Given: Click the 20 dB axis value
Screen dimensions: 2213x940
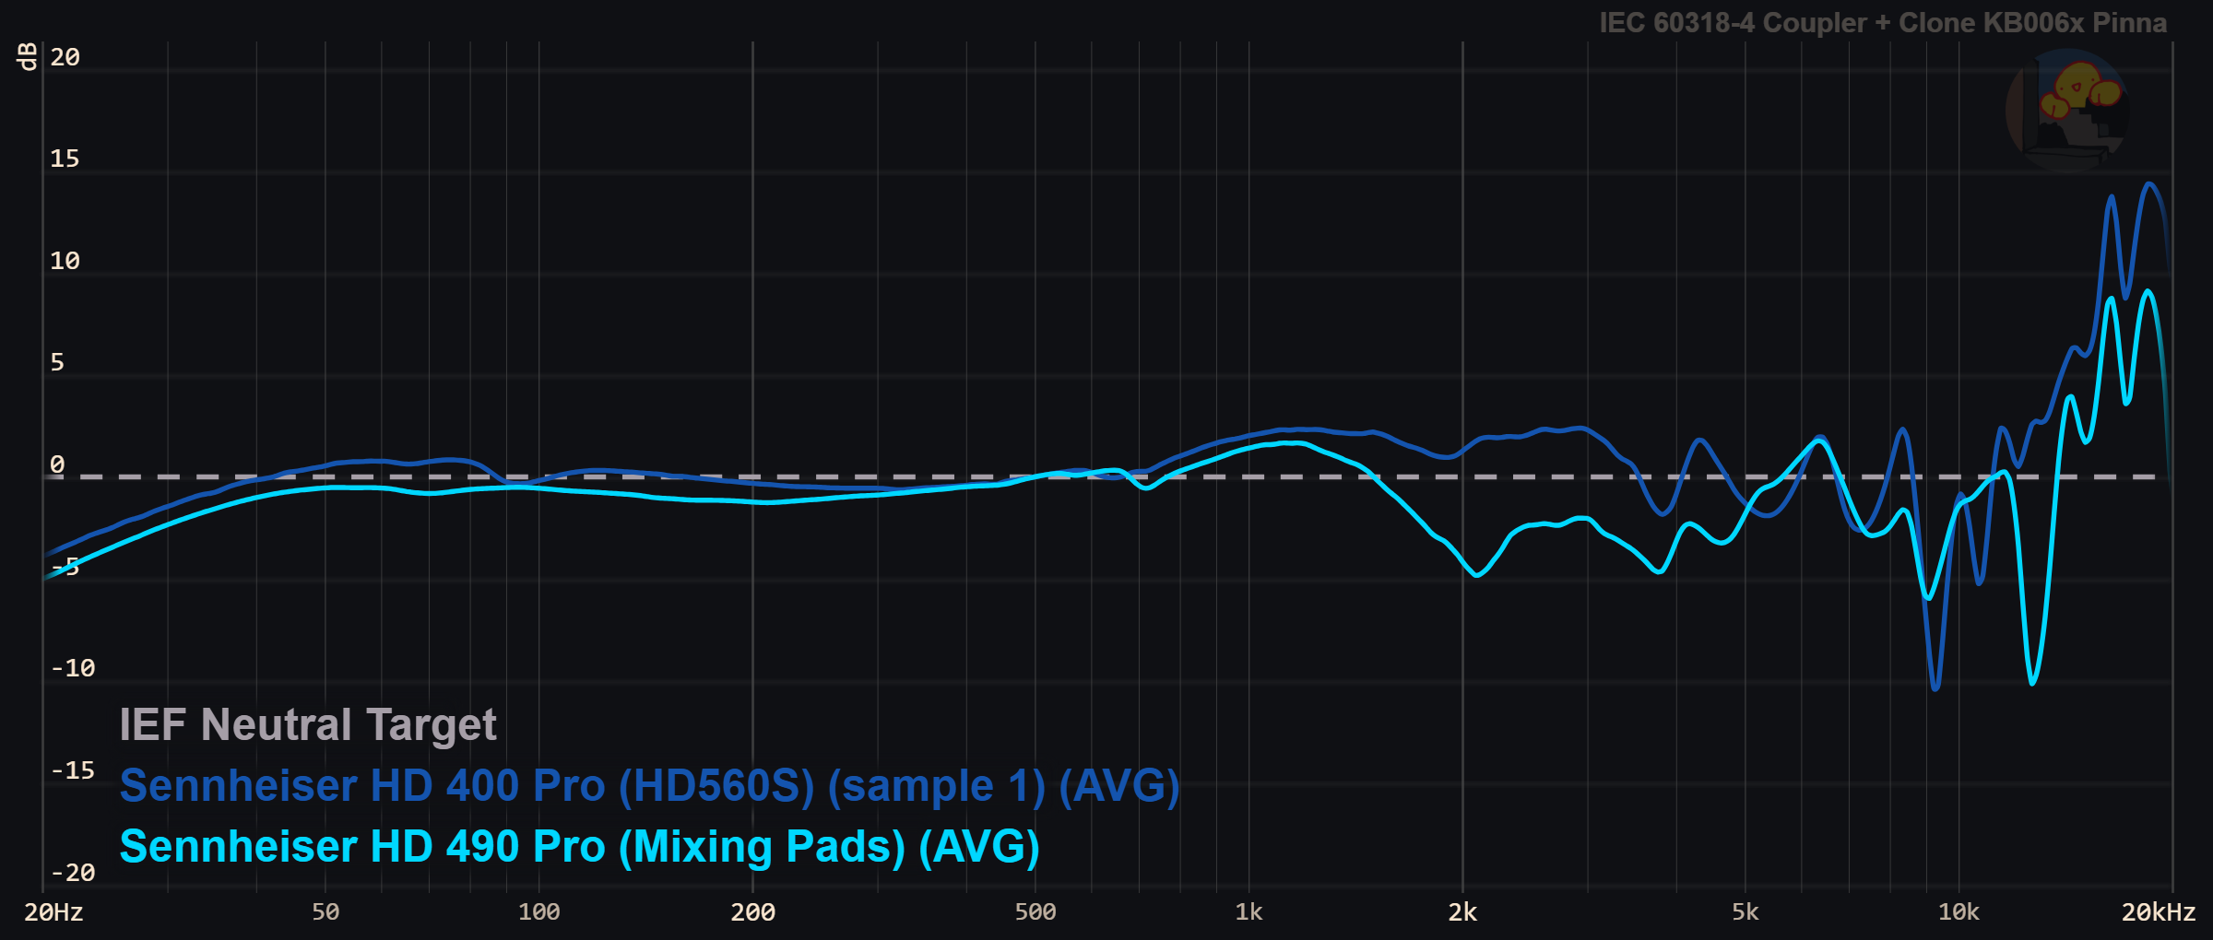Looking at the screenshot, I should pos(65,57).
